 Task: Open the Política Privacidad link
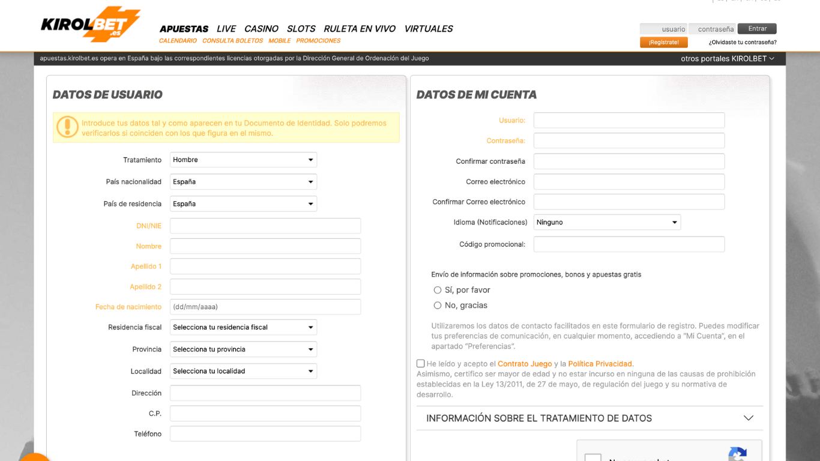coord(600,364)
